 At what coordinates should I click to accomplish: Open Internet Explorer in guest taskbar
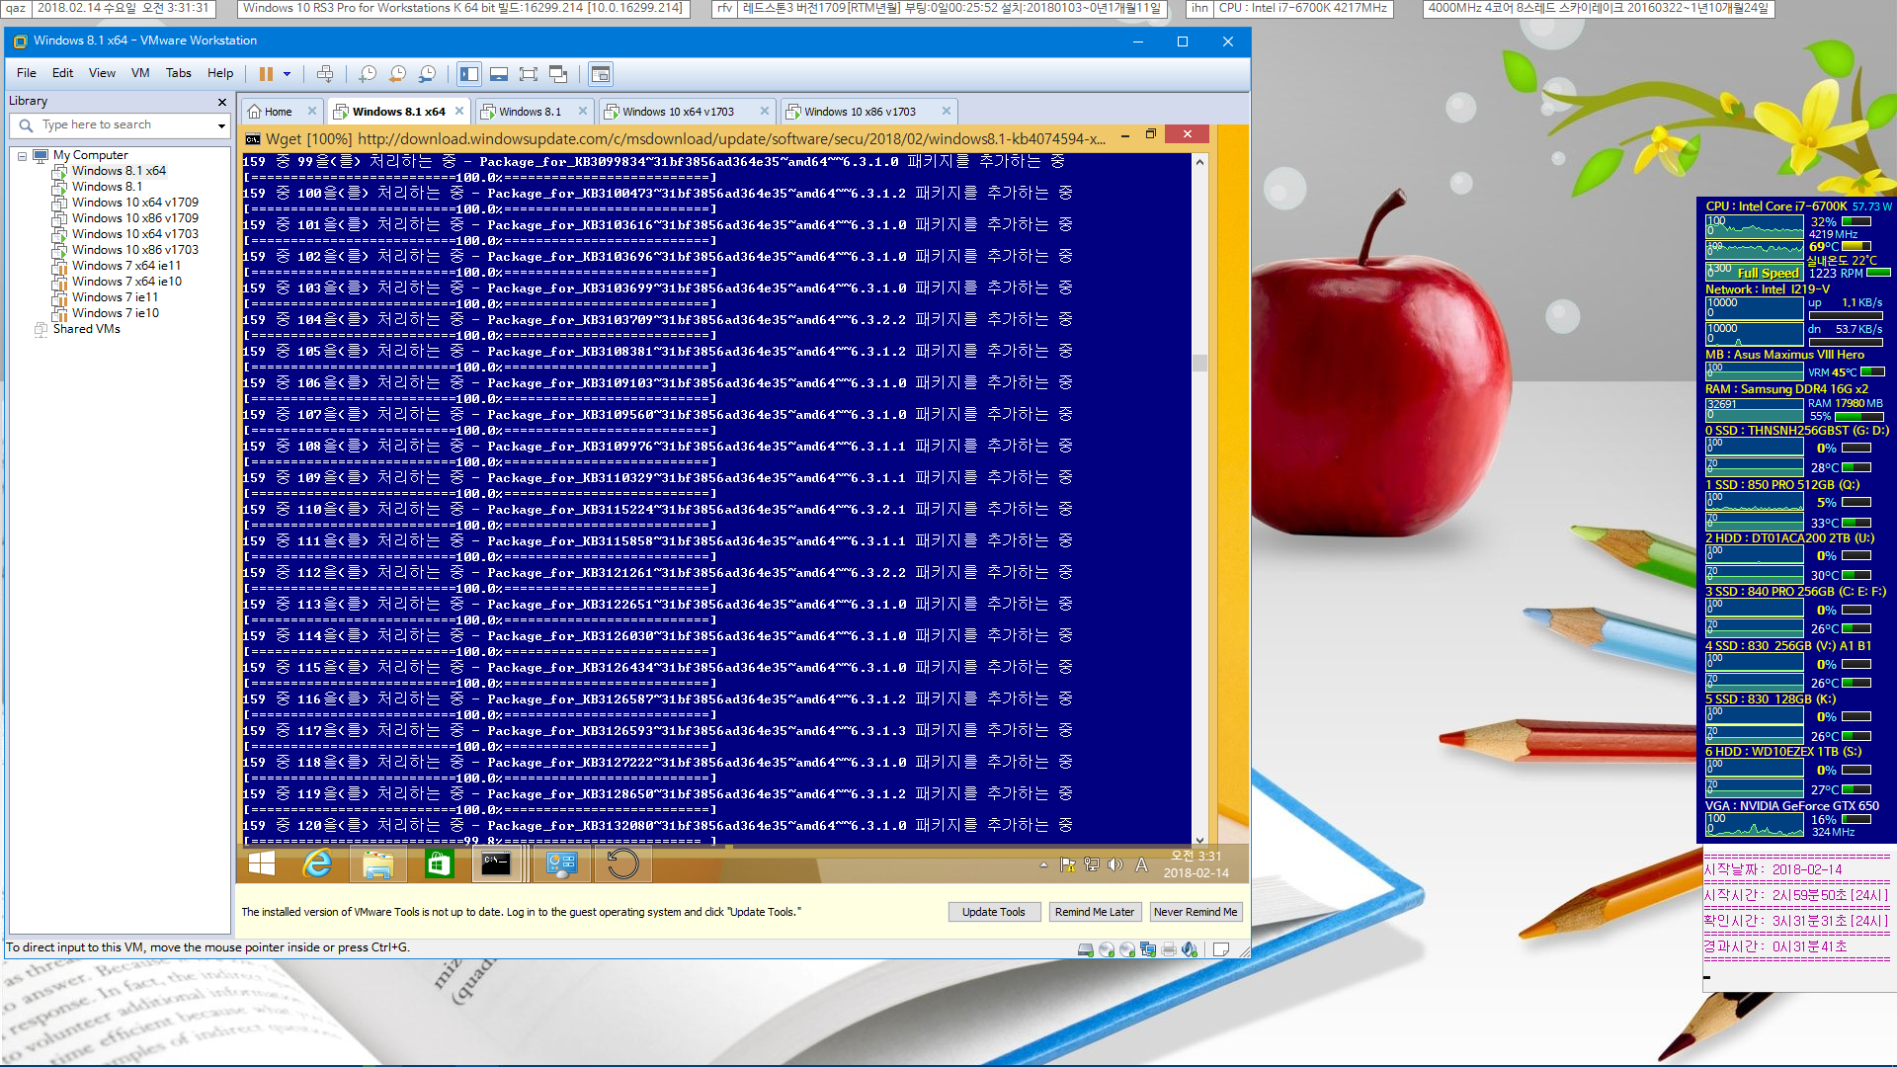(x=317, y=863)
